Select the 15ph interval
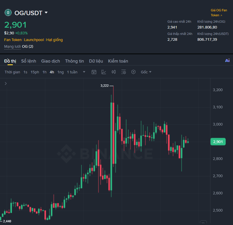The image size is (233, 225). [35, 72]
